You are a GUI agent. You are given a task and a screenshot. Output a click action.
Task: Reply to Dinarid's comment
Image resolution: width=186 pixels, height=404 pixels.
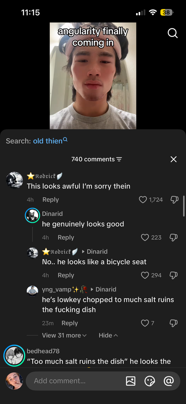pyautogui.click(x=66, y=237)
